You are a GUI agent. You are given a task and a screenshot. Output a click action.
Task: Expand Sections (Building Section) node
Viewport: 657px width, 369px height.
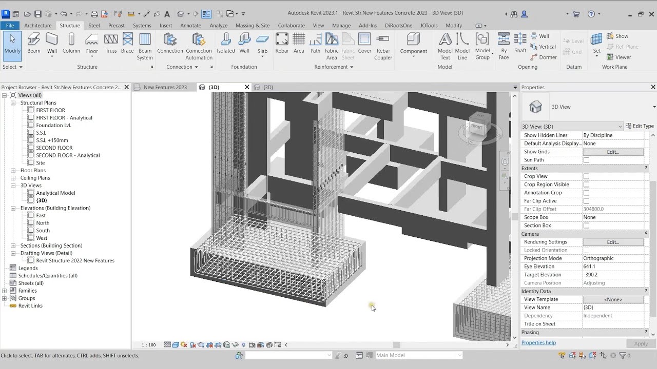pyautogui.click(x=13, y=245)
